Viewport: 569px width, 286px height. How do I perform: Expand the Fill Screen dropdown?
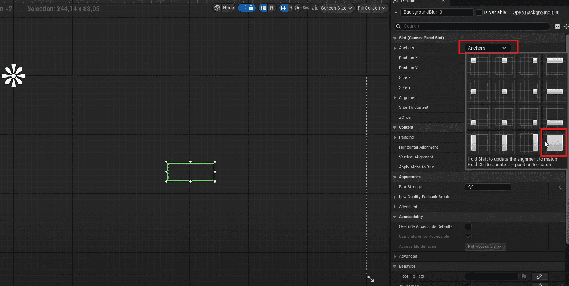pos(371,8)
